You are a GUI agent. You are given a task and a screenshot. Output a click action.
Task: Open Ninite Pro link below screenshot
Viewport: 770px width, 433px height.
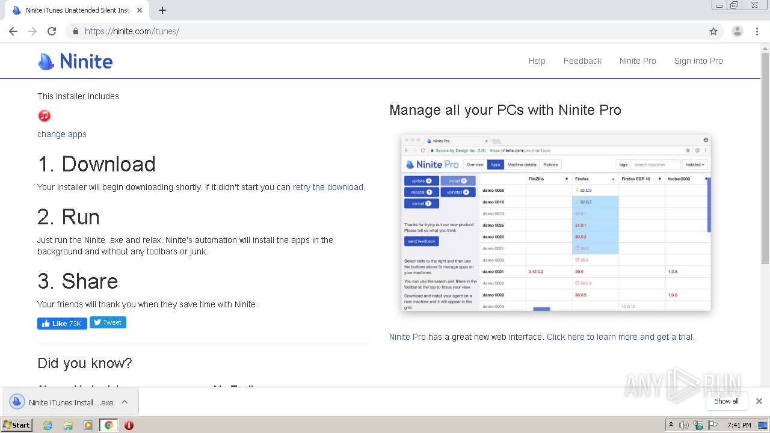click(x=407, y=337)
